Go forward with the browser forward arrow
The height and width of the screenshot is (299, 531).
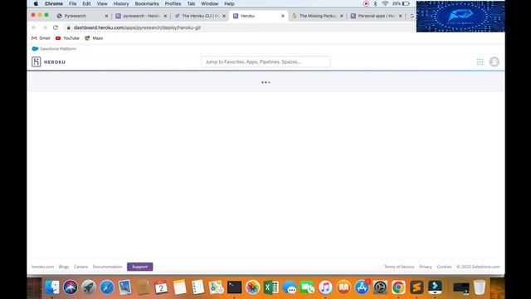[x=45, y=27]
